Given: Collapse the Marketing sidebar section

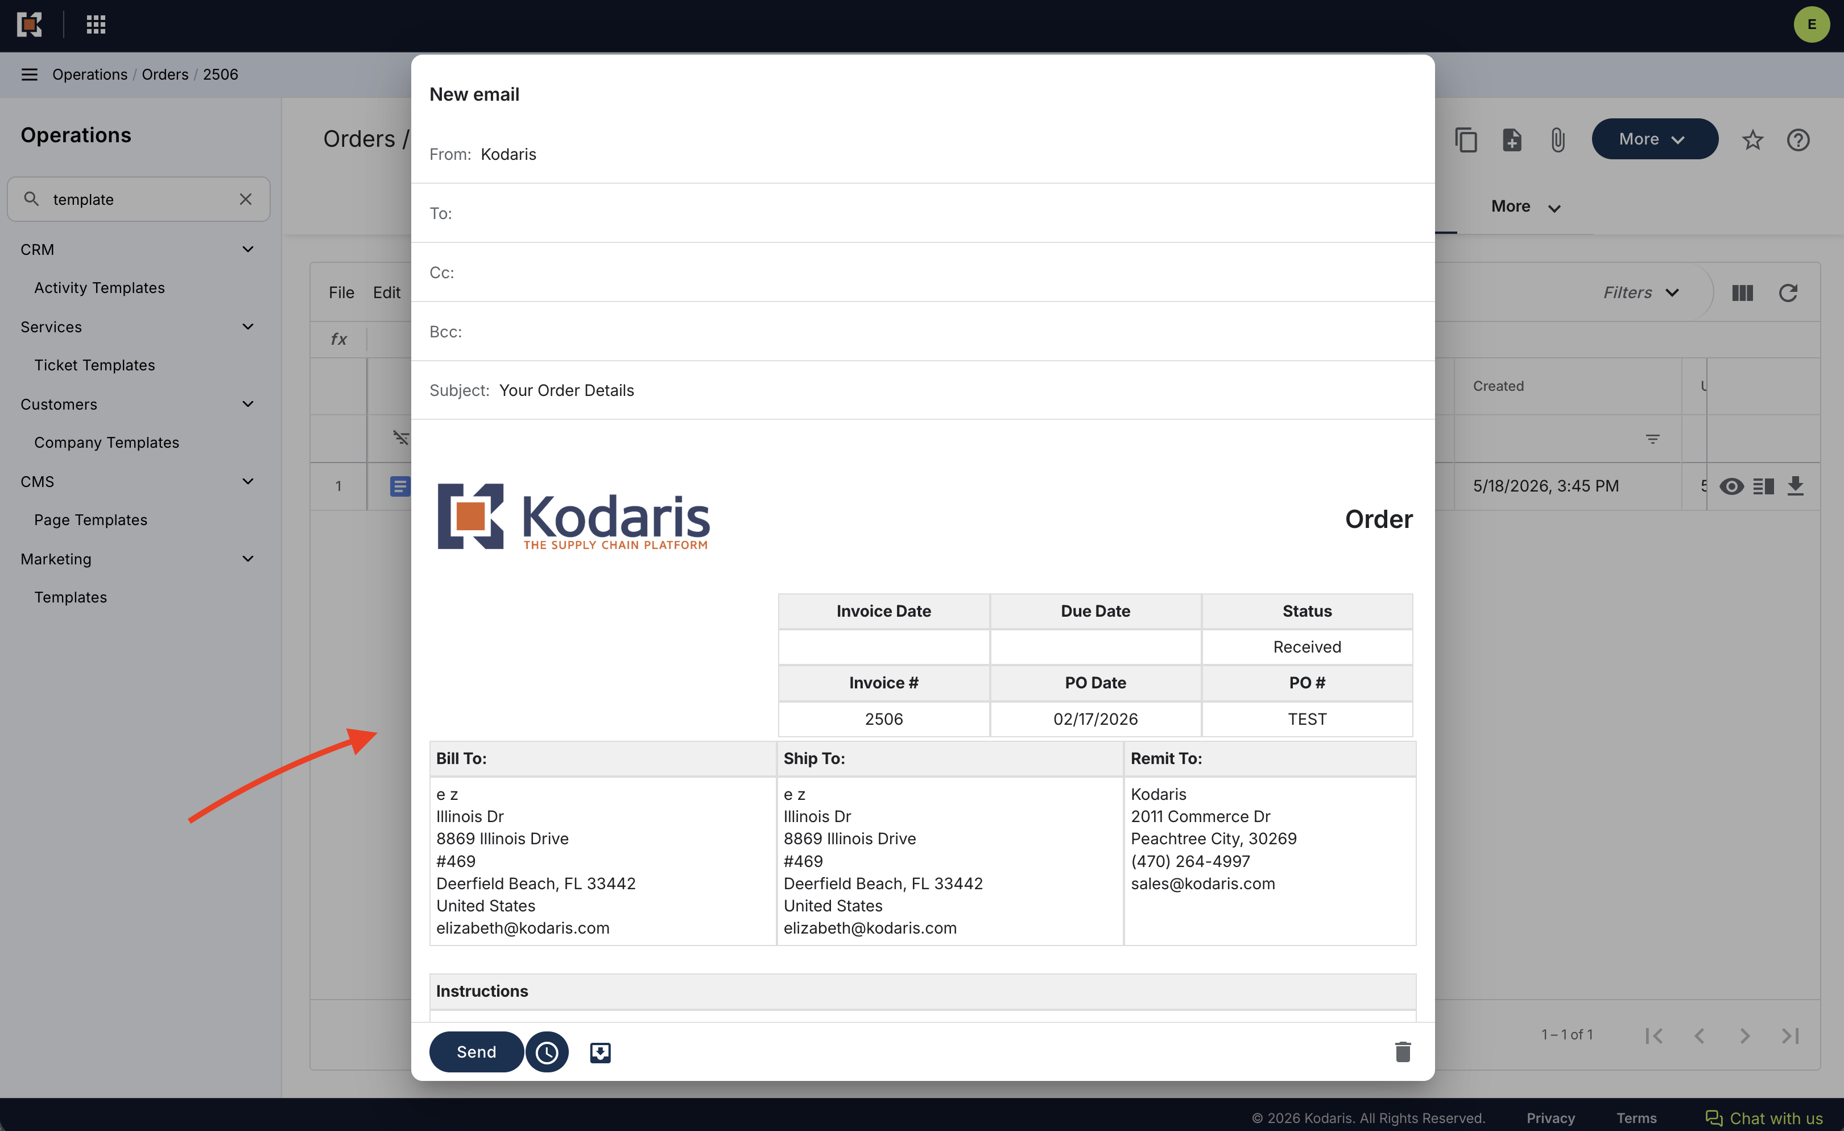Looking at the screenshot, I should point(248,559).
